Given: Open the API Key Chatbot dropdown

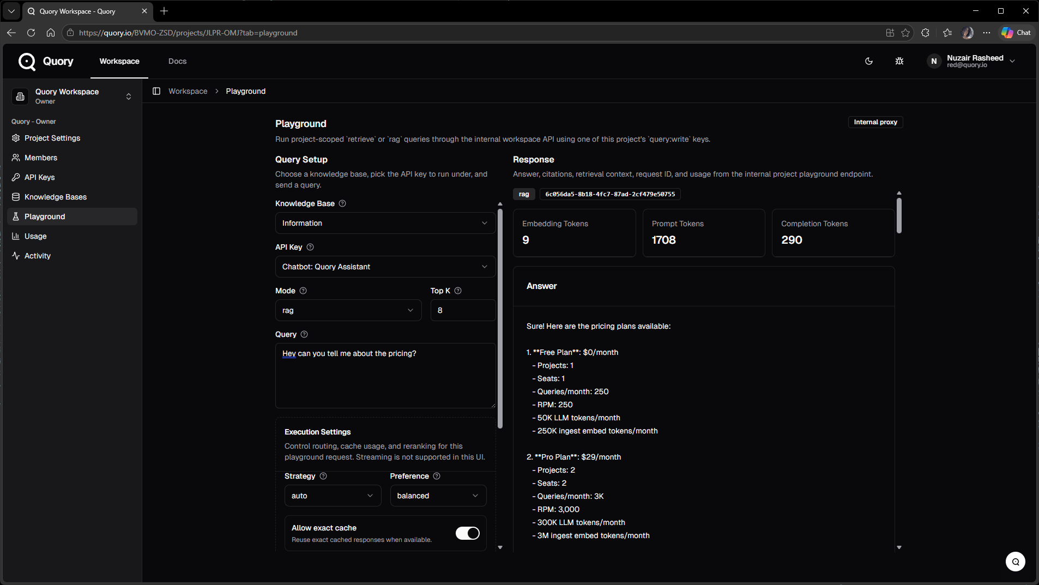Looking at the screenshot, I should pyautogui.click(x=385, y=267).
